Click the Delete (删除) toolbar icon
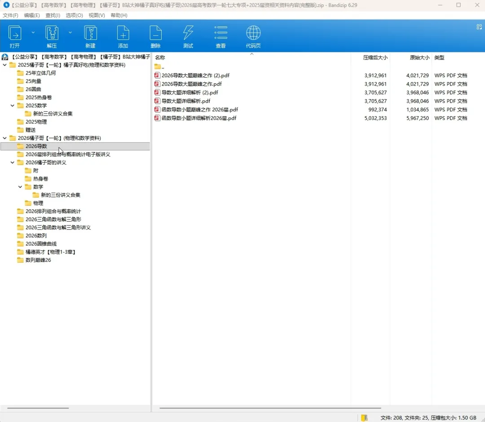 (x=155, y=33)
